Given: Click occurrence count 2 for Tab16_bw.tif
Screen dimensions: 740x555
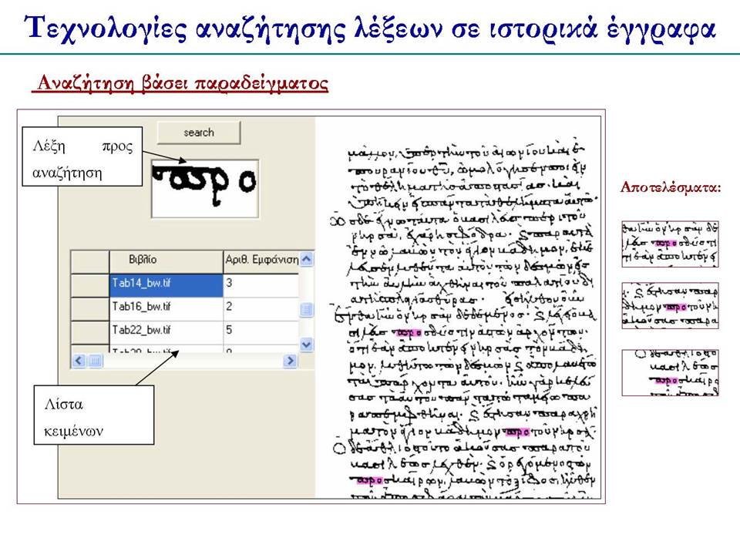Looking at the screenshot, I should click(x=261, y=308).
